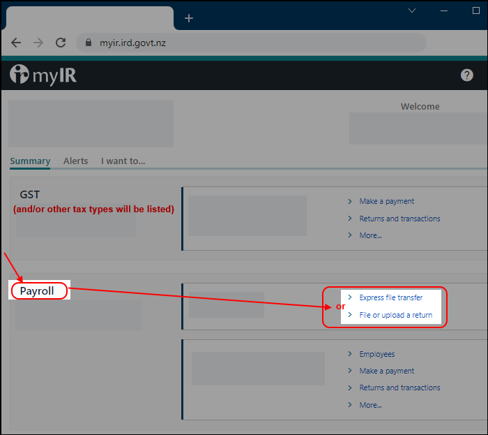Click chevron beside GST Make a payment
The width and height of the screenshot is (488, 435).
[350, 201]
